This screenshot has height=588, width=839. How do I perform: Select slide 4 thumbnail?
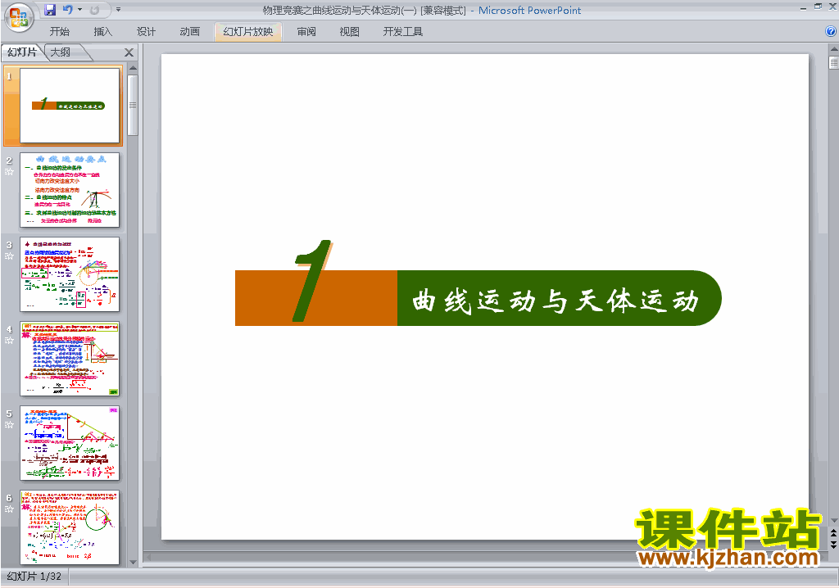(x=70, y=359)
